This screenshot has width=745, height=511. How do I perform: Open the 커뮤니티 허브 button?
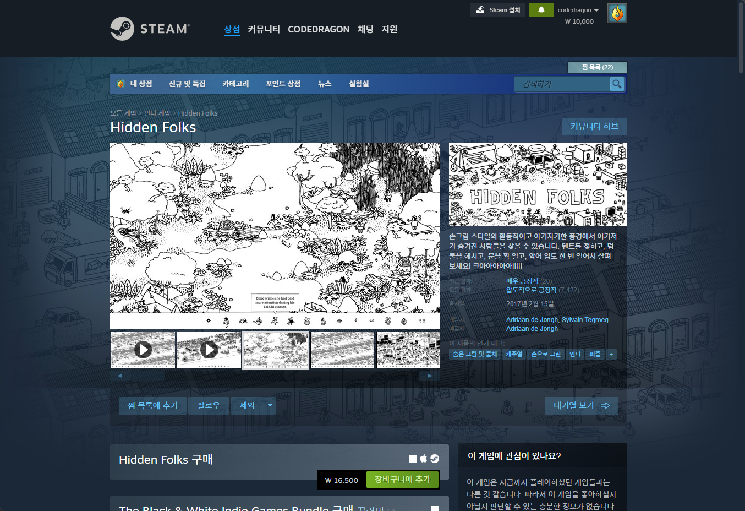pyautogui.click(x=594, y=126)
